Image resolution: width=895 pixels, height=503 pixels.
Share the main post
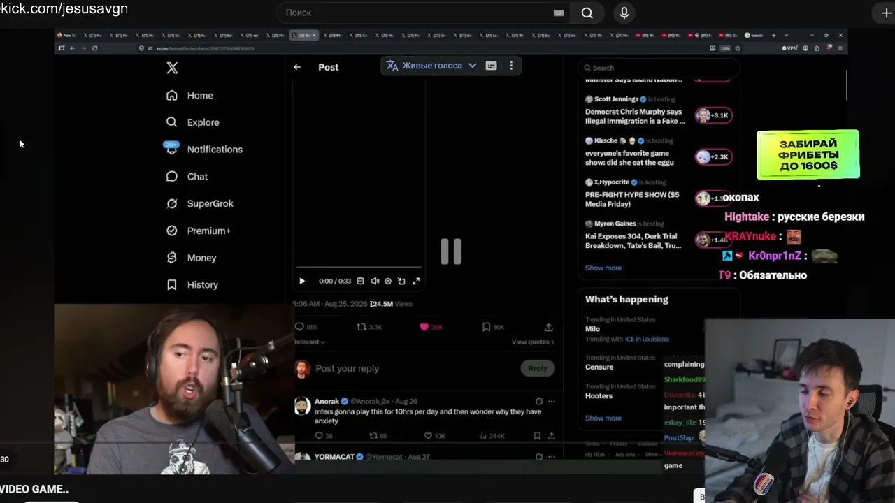coord(549,327)
